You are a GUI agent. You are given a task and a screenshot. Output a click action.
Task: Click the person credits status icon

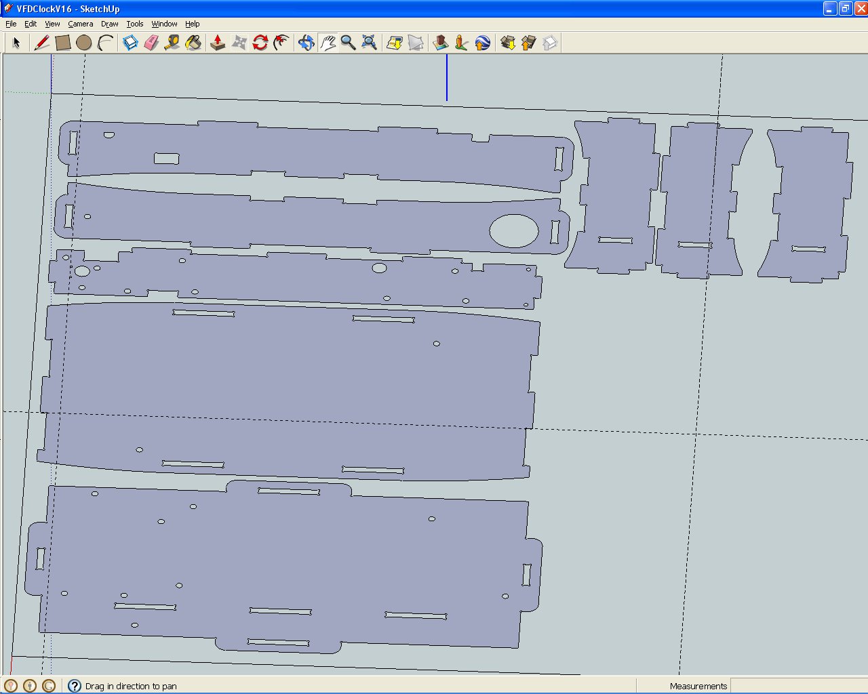(x=30, y=686)
